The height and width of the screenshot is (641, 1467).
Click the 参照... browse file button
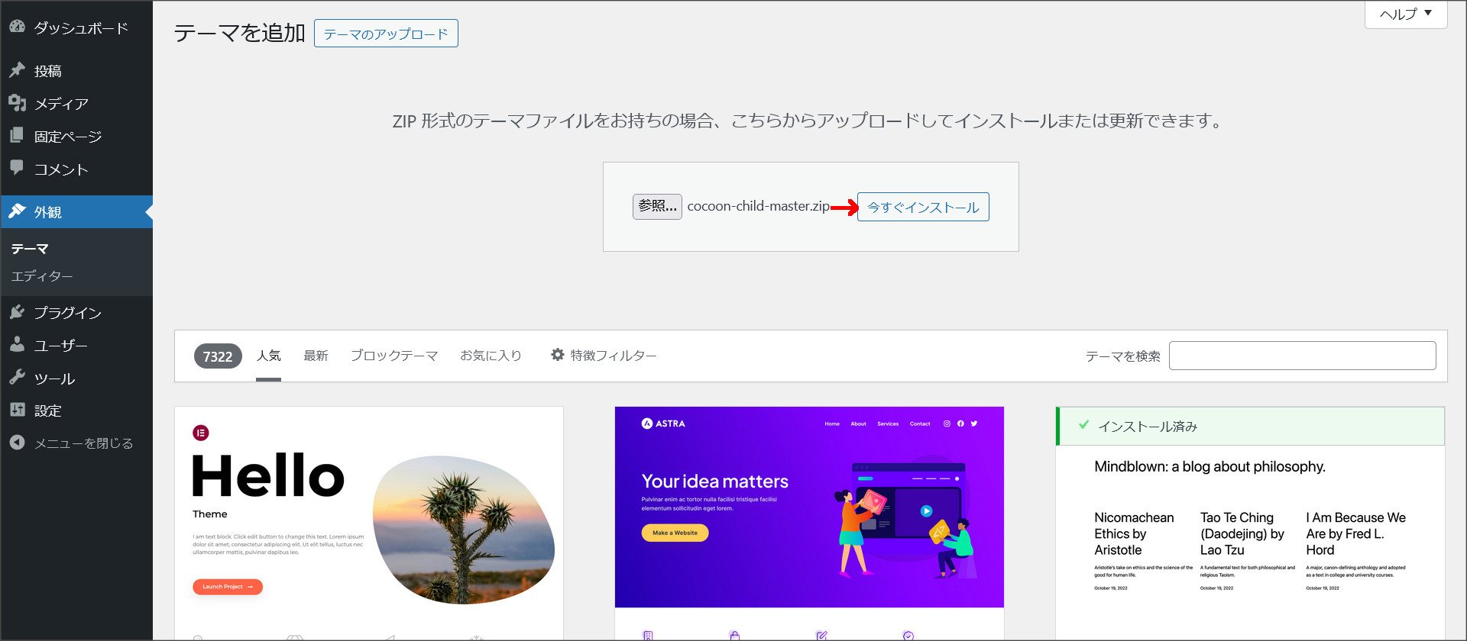[657, 206]
